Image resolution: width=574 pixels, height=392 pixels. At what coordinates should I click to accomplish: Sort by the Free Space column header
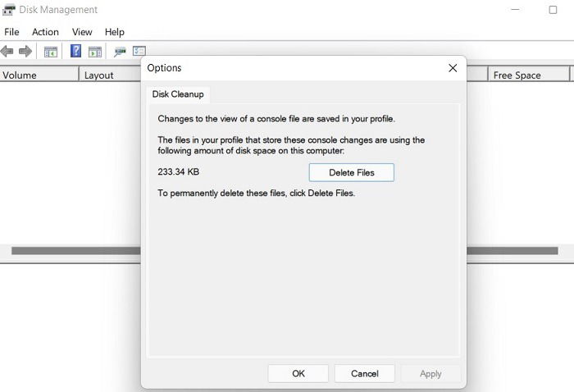tap(529, 75)
